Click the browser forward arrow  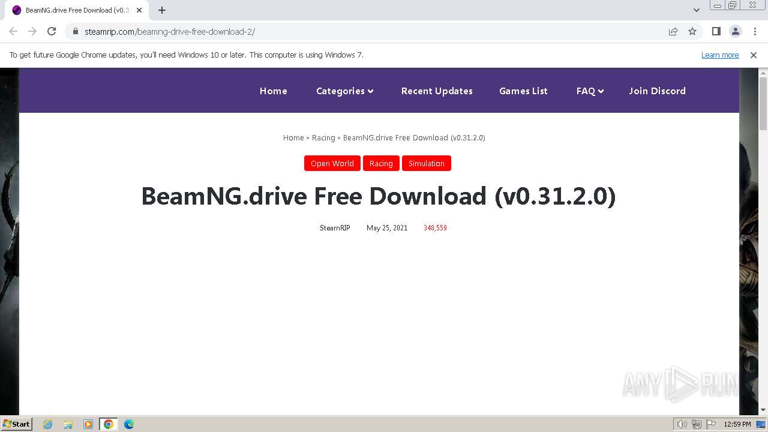32,31
